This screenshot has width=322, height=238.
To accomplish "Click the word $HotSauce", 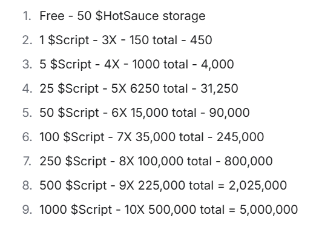I will click(x=127, y=16).
